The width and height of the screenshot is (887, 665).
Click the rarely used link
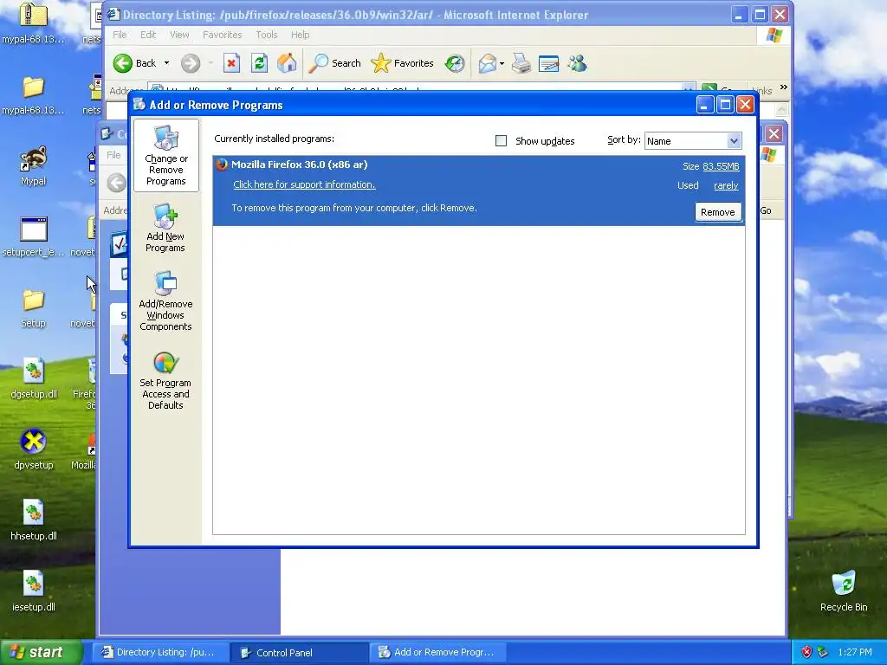click(x=726, y=185)
